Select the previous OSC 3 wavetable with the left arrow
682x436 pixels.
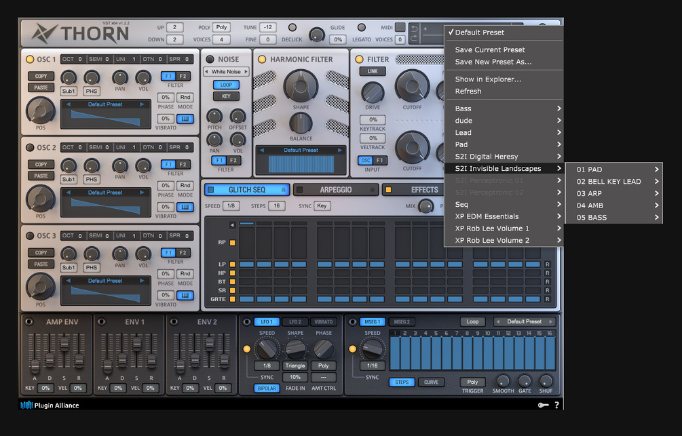[69, 281]
